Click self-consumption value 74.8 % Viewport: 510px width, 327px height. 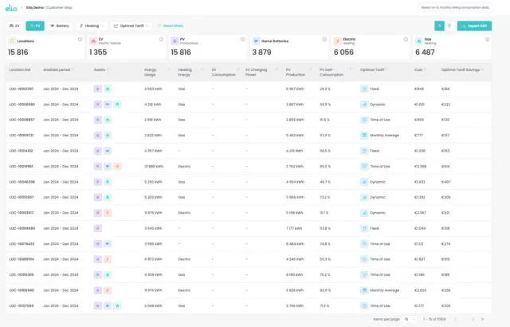(x=325, y=244)
